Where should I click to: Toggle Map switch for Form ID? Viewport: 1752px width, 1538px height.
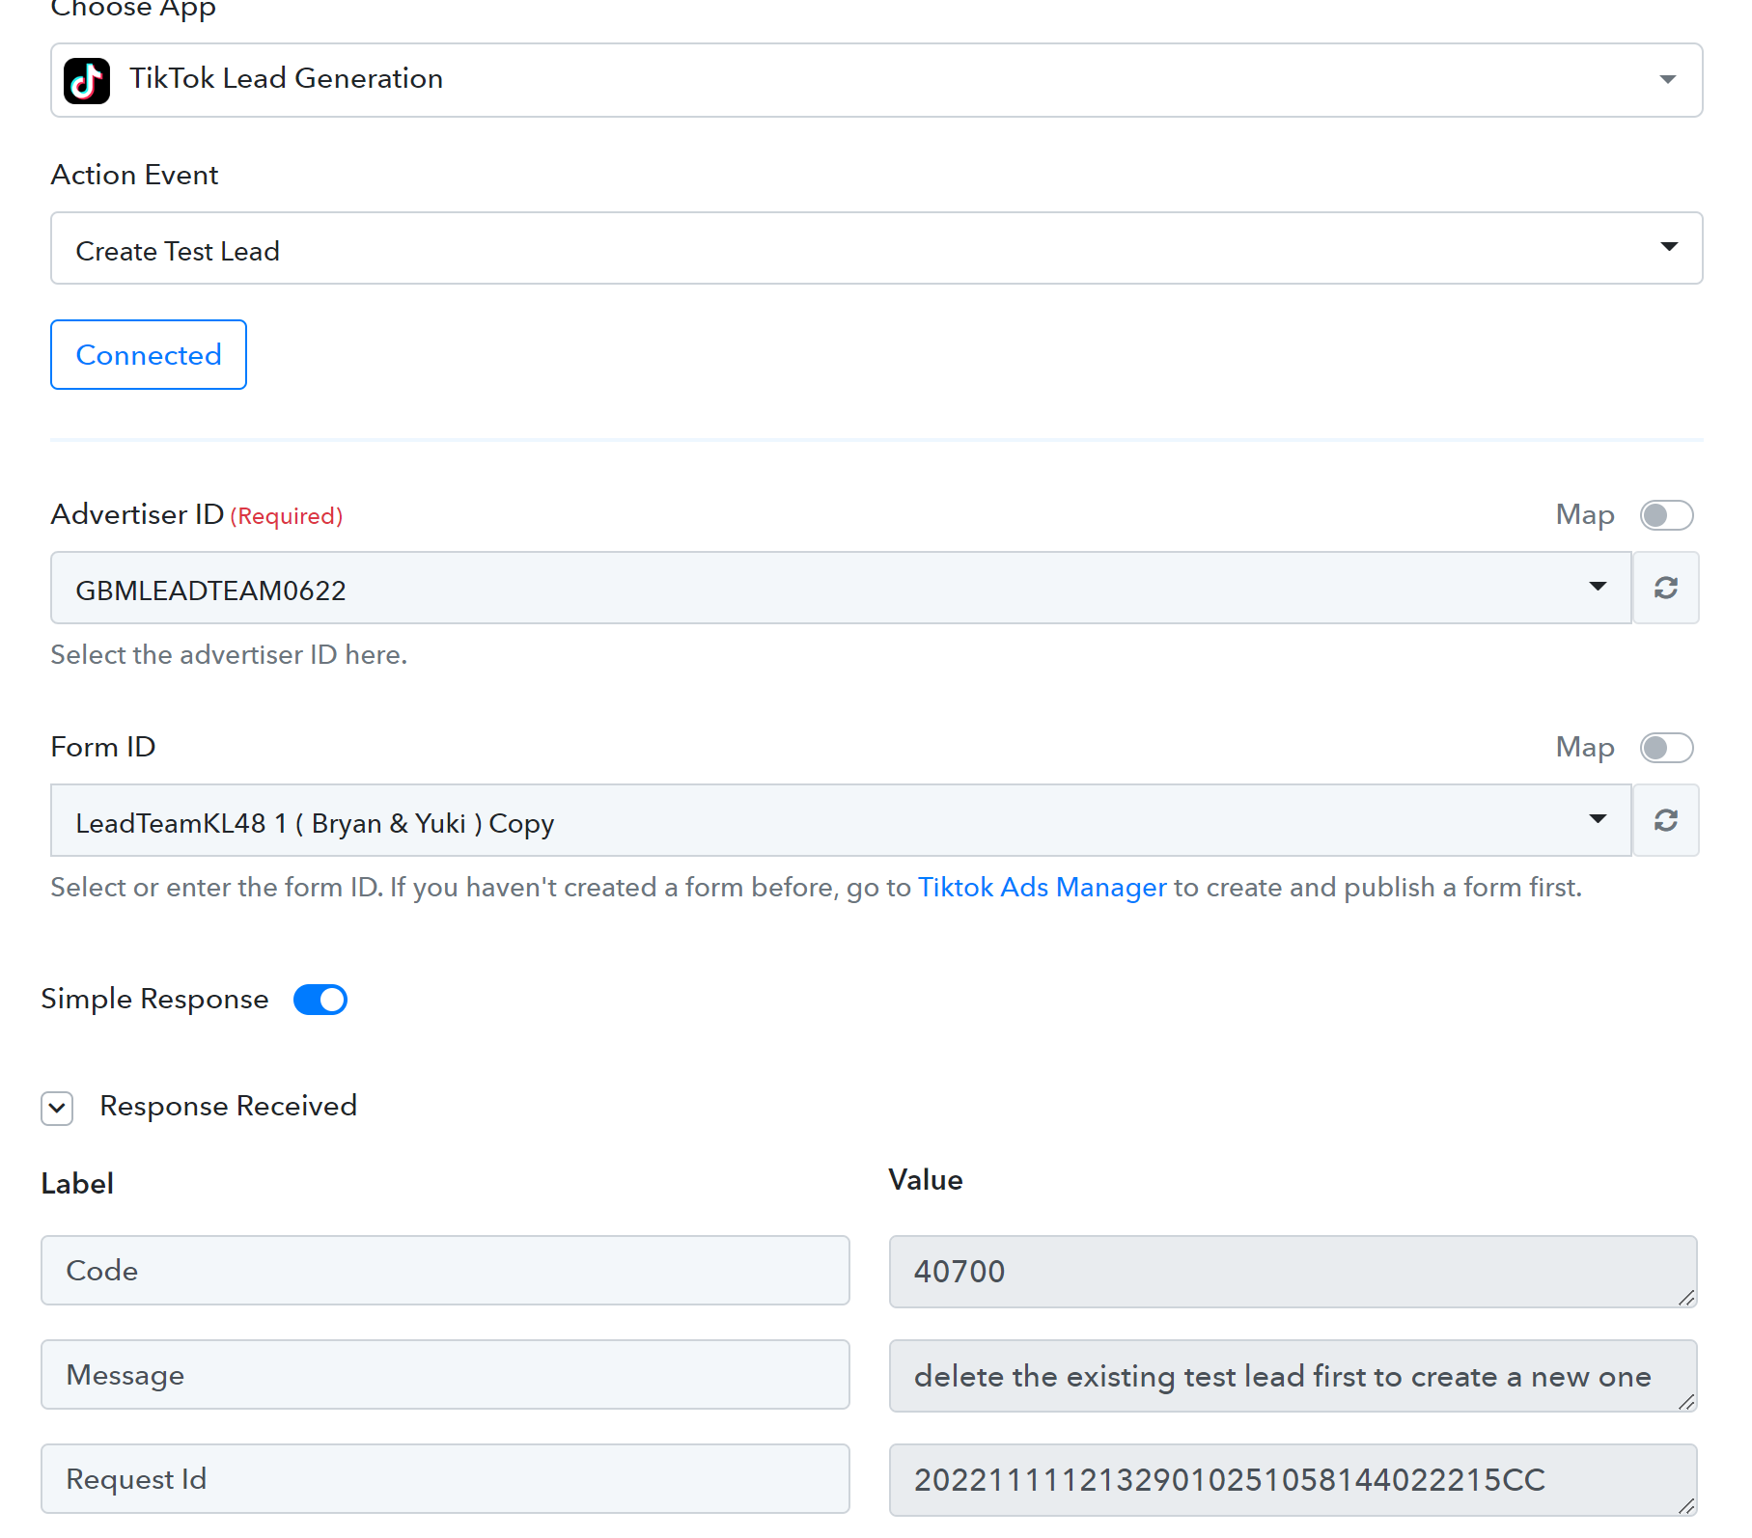pyautogui.click(x=1667, y=748)
